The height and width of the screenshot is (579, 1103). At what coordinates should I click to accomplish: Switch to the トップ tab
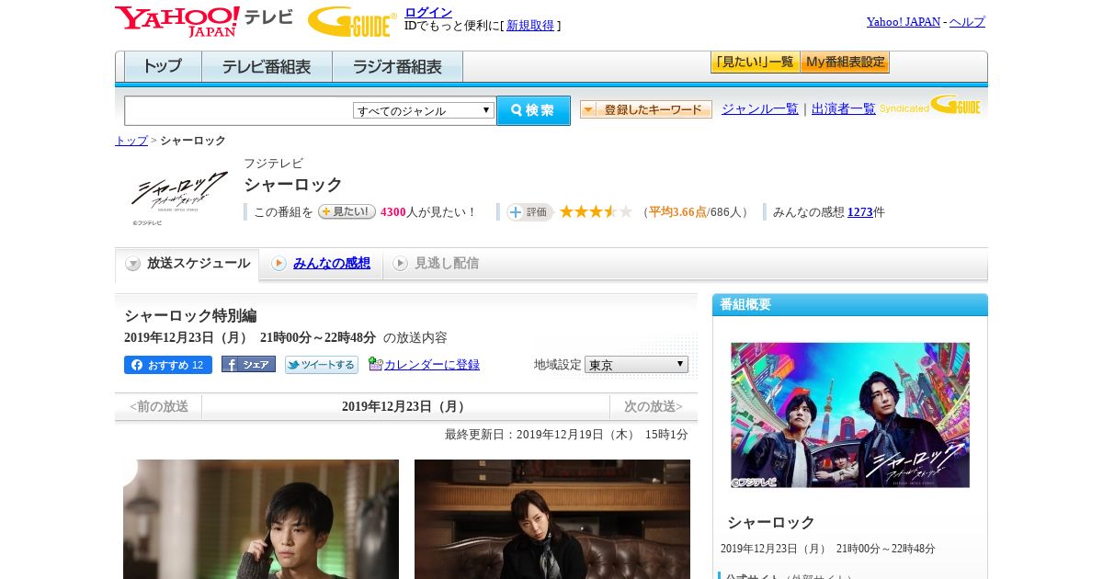point(163,67)
